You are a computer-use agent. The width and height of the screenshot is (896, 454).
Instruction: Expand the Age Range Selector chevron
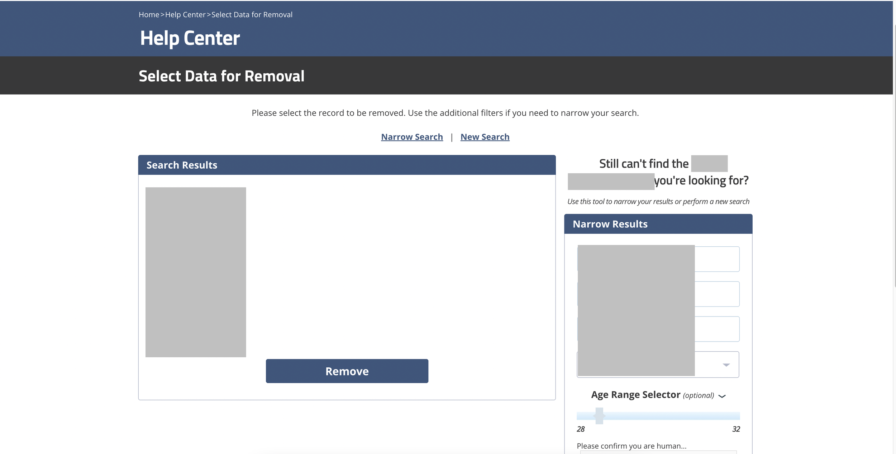pos(722,396)
